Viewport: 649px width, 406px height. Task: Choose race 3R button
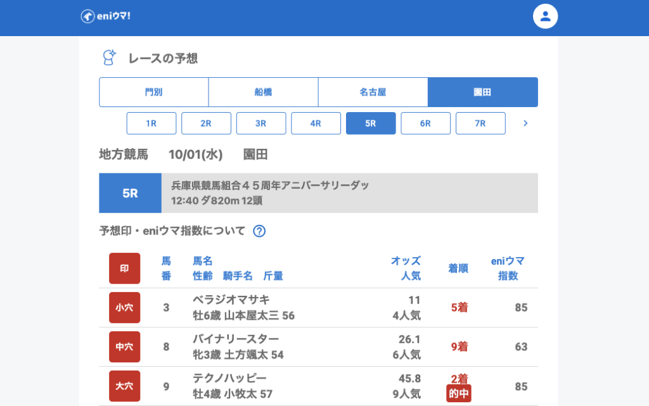pos(260,124)
